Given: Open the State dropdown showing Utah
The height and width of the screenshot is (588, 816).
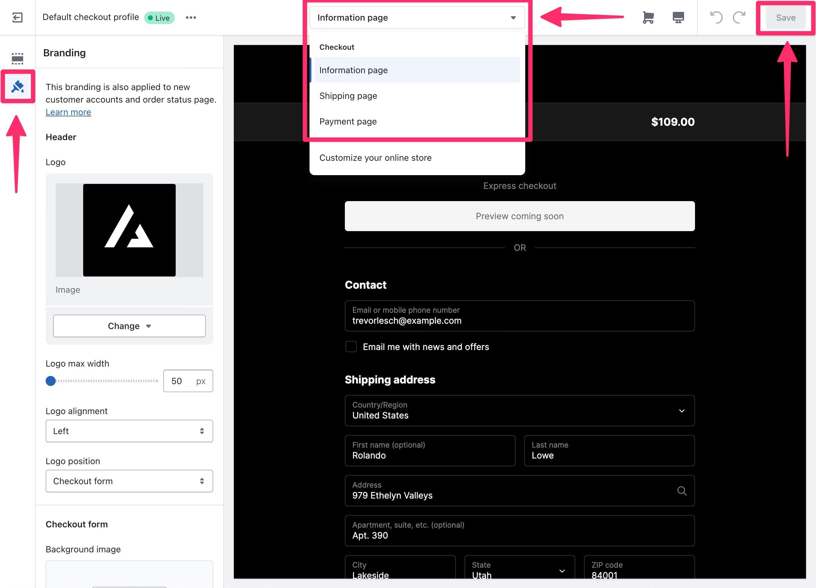Looking at the screenshot, I should [x=562, y=571].
